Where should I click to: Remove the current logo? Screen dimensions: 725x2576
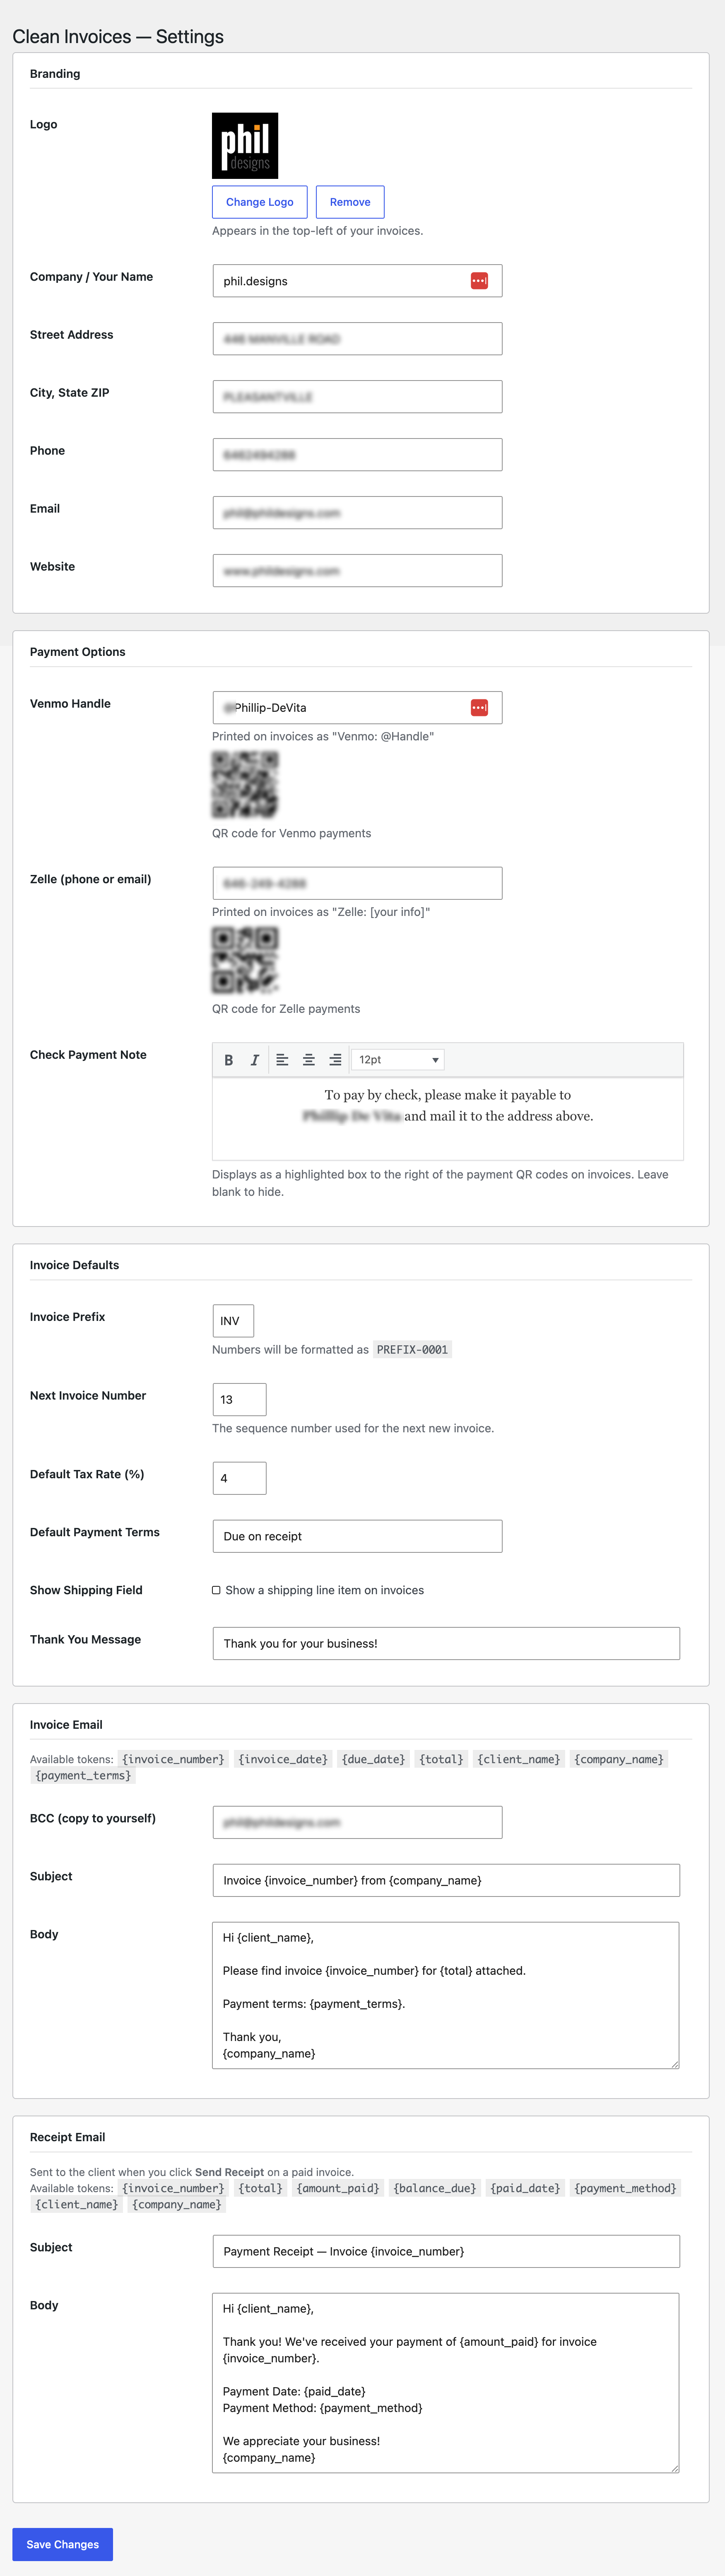click(350, 202)
